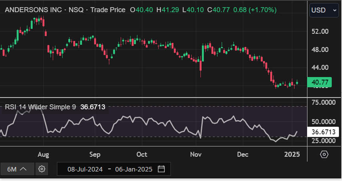This screenshot has height=181, width=342.
Task: Click the open price O40.40 value
Action: pos(141,10)
